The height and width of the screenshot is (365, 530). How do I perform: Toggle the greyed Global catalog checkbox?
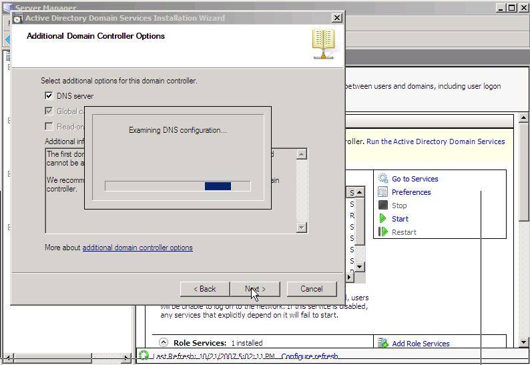[49, 111]
